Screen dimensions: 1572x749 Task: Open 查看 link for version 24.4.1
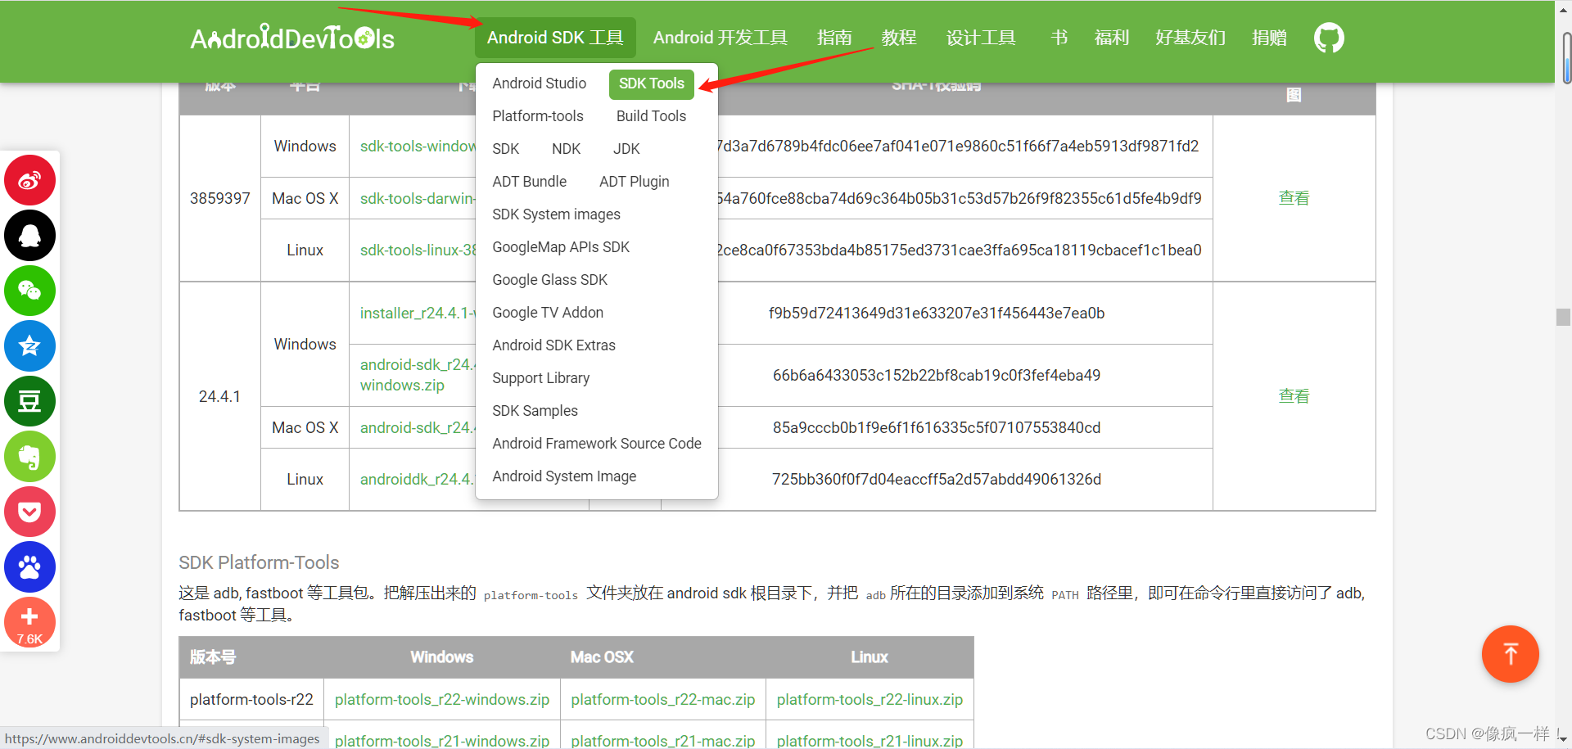coord(1294,396)
